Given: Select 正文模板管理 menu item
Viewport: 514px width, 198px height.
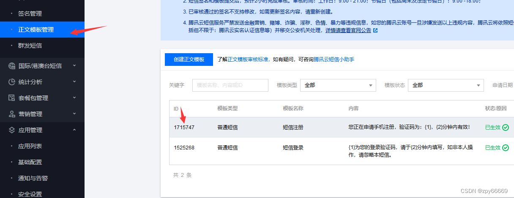Looking at the screenshot, I should click(x=36, y=30).
